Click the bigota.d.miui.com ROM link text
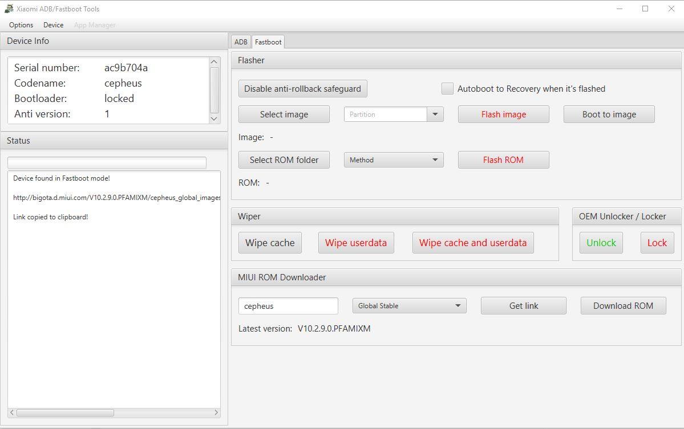684x429 pixels. [116, 198]
